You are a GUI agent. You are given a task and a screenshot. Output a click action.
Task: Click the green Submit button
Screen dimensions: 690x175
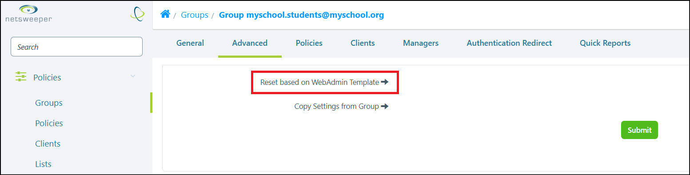tap(639, 130)
